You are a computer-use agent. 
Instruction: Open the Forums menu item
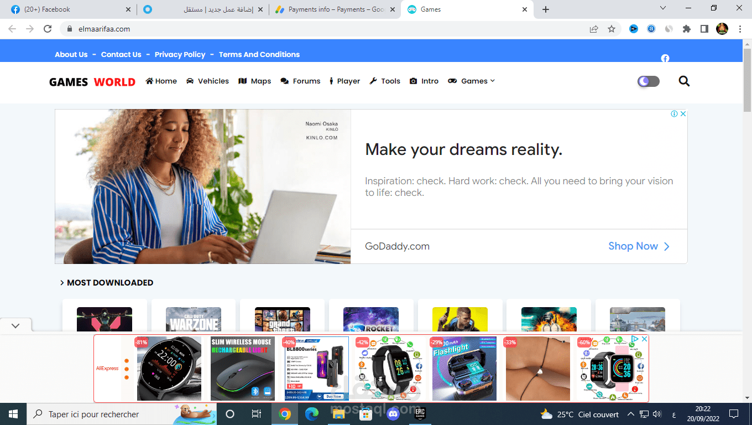(x=300, y=81)
